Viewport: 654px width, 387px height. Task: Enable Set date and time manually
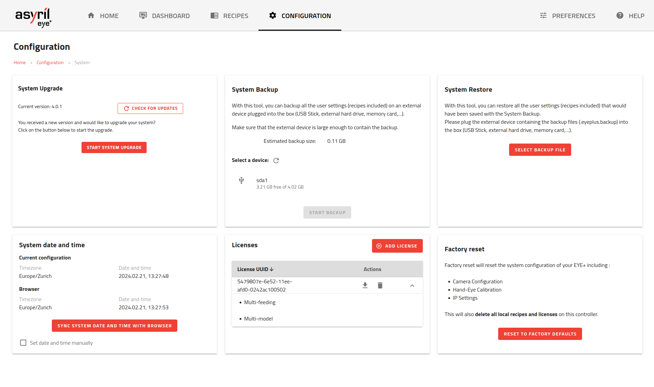pos(23,343)
